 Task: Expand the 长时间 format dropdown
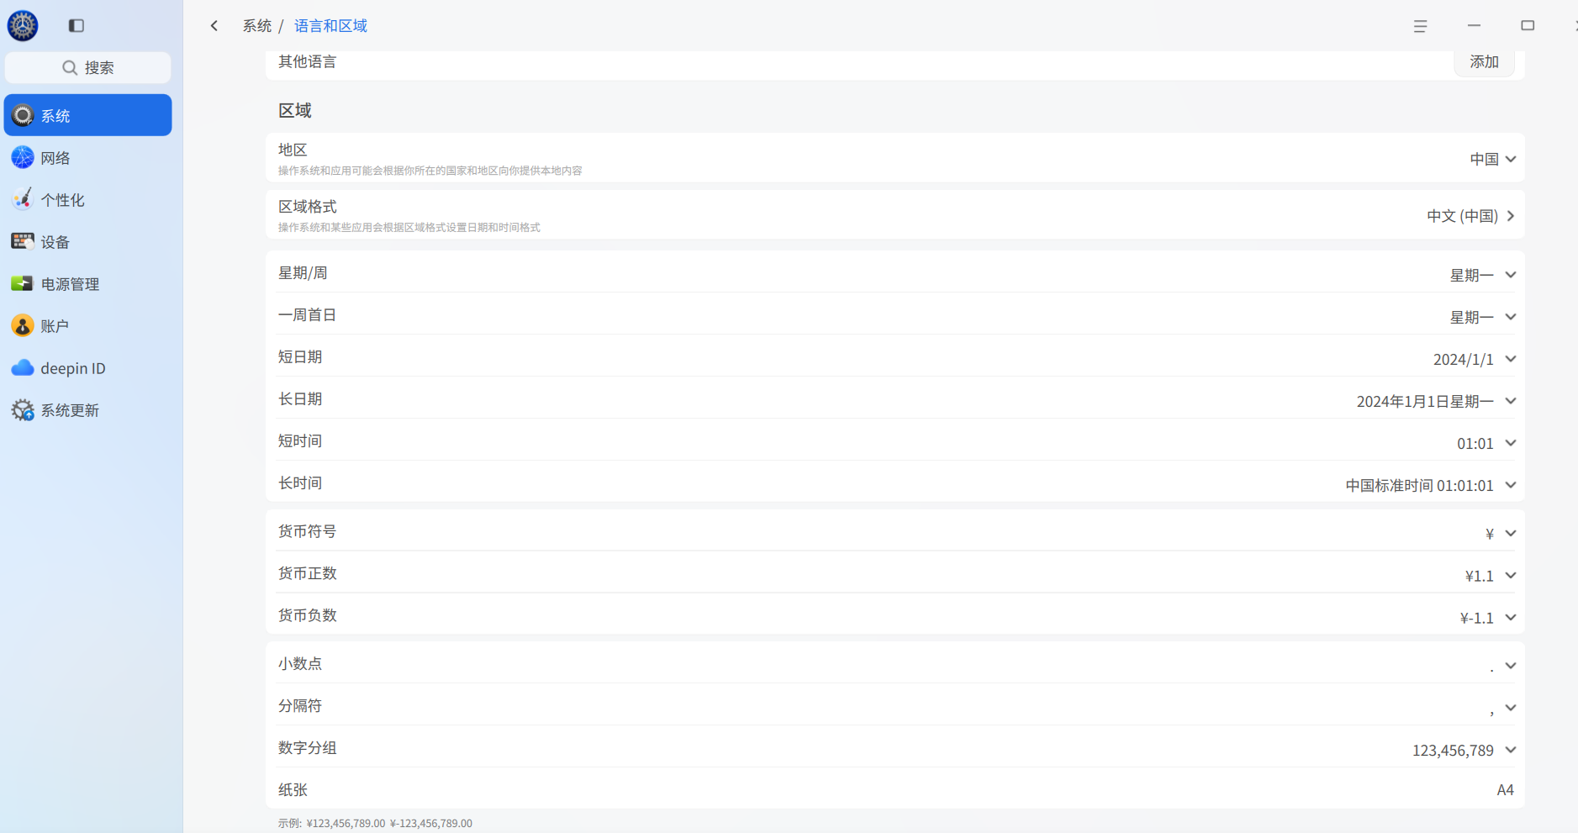tap(1431, 485)
